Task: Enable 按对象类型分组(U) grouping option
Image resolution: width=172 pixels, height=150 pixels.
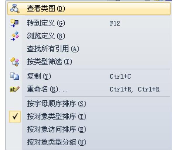Action: [89, 142]
